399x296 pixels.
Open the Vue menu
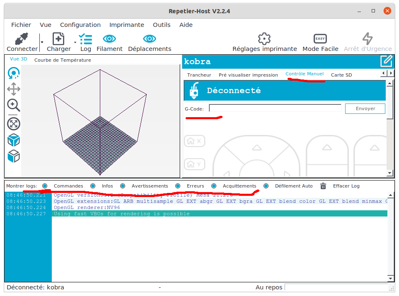(46, 25)
